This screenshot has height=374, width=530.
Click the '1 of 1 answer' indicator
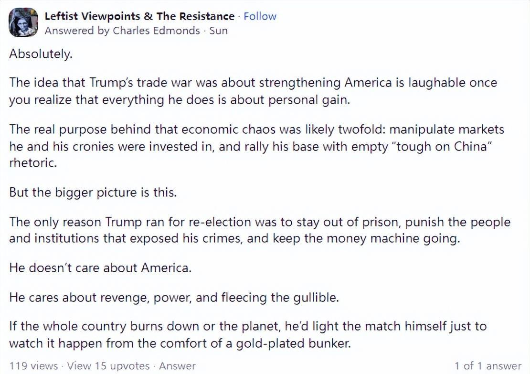point(488,366)
